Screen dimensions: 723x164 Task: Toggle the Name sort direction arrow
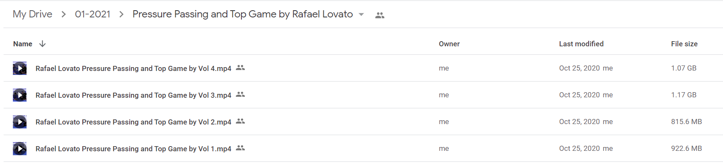point(42,44)
